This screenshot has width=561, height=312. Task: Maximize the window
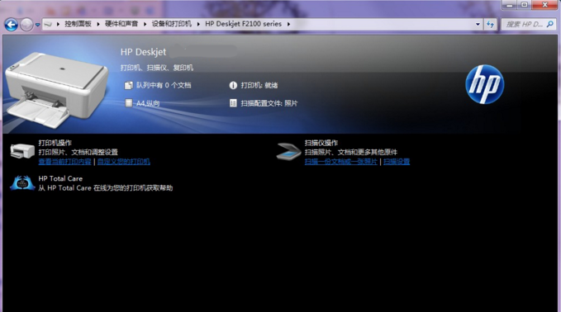[x=525, y=5]
